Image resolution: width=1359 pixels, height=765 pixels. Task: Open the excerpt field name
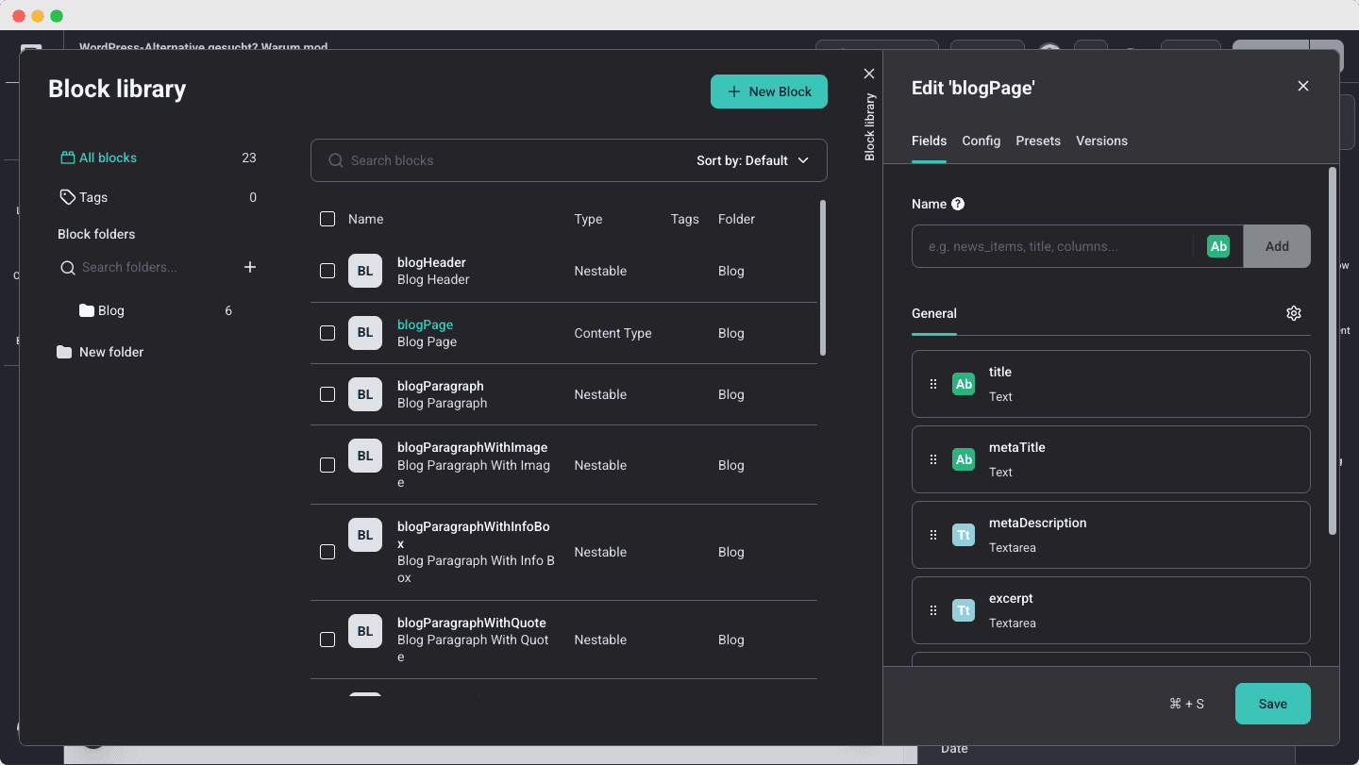point(1011,598)
